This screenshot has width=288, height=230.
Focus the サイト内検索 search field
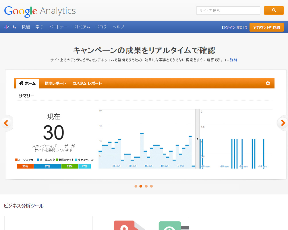point(228,10)
